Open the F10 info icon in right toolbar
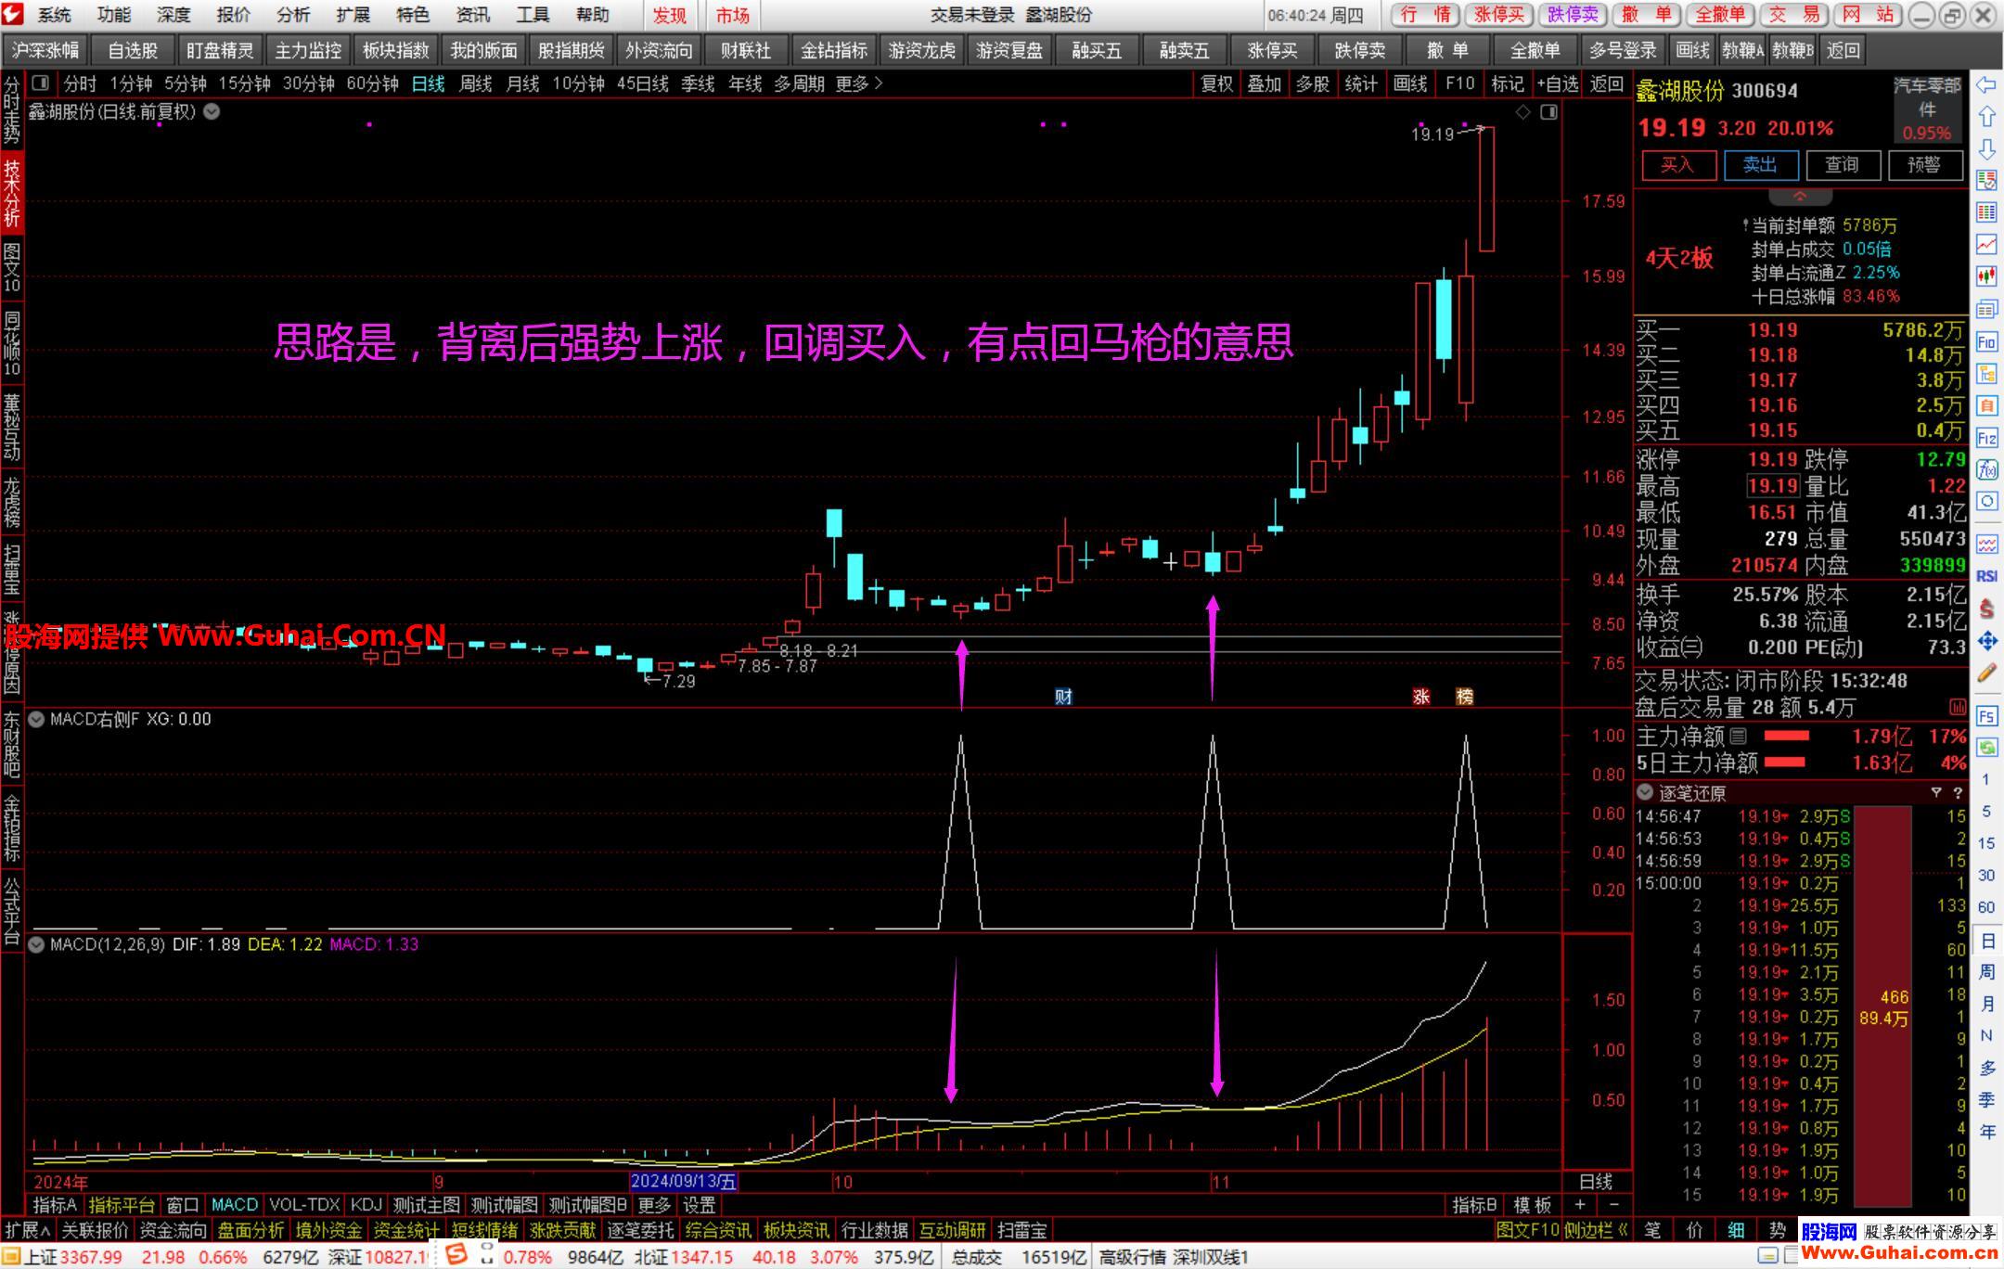 1986,342
